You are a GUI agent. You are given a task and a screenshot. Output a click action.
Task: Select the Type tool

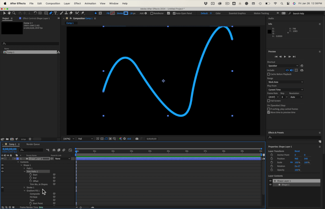point(55,13)
